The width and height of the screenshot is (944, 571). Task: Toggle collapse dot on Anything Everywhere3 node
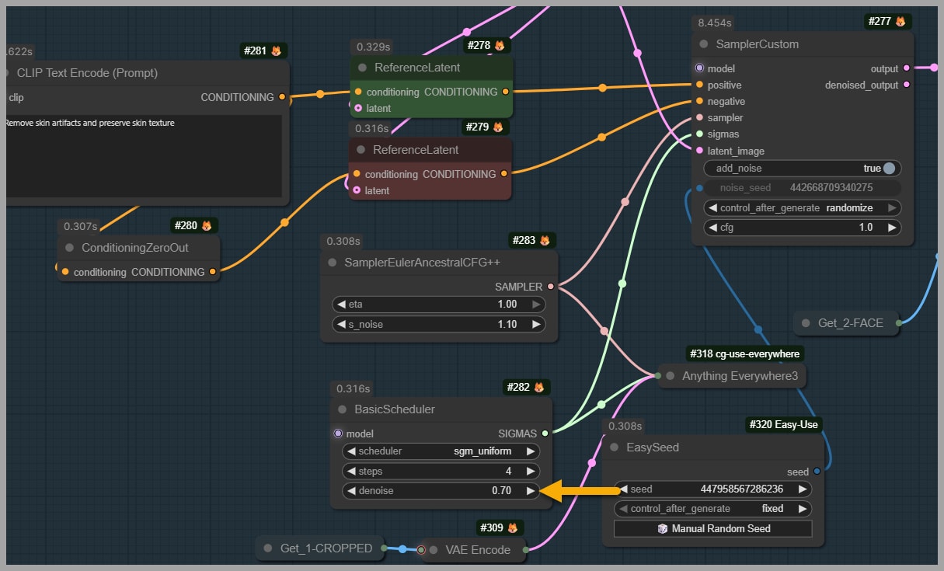(x=671, y=376)
